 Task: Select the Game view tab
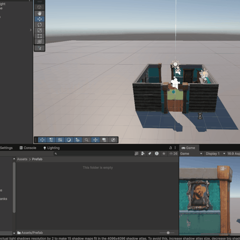pyautogui.click(x=188, y=148)
